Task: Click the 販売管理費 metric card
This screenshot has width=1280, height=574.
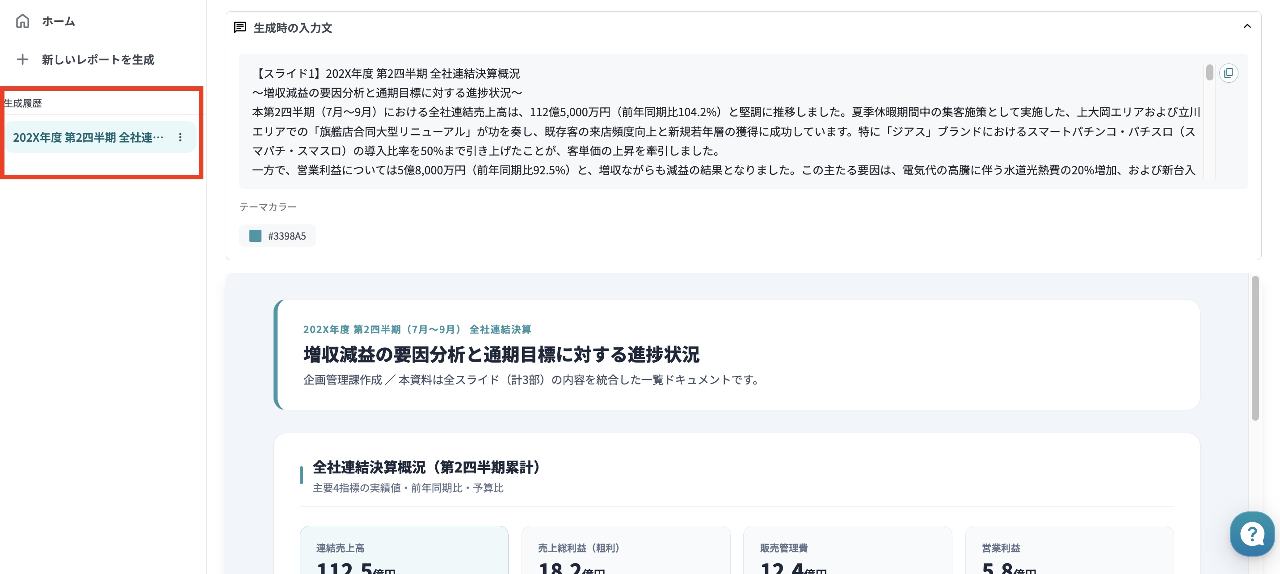Action: (x=848, y=550)
